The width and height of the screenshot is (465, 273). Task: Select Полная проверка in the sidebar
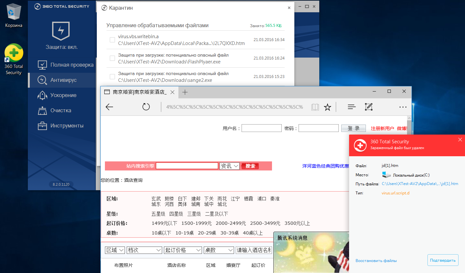[62, 65]
